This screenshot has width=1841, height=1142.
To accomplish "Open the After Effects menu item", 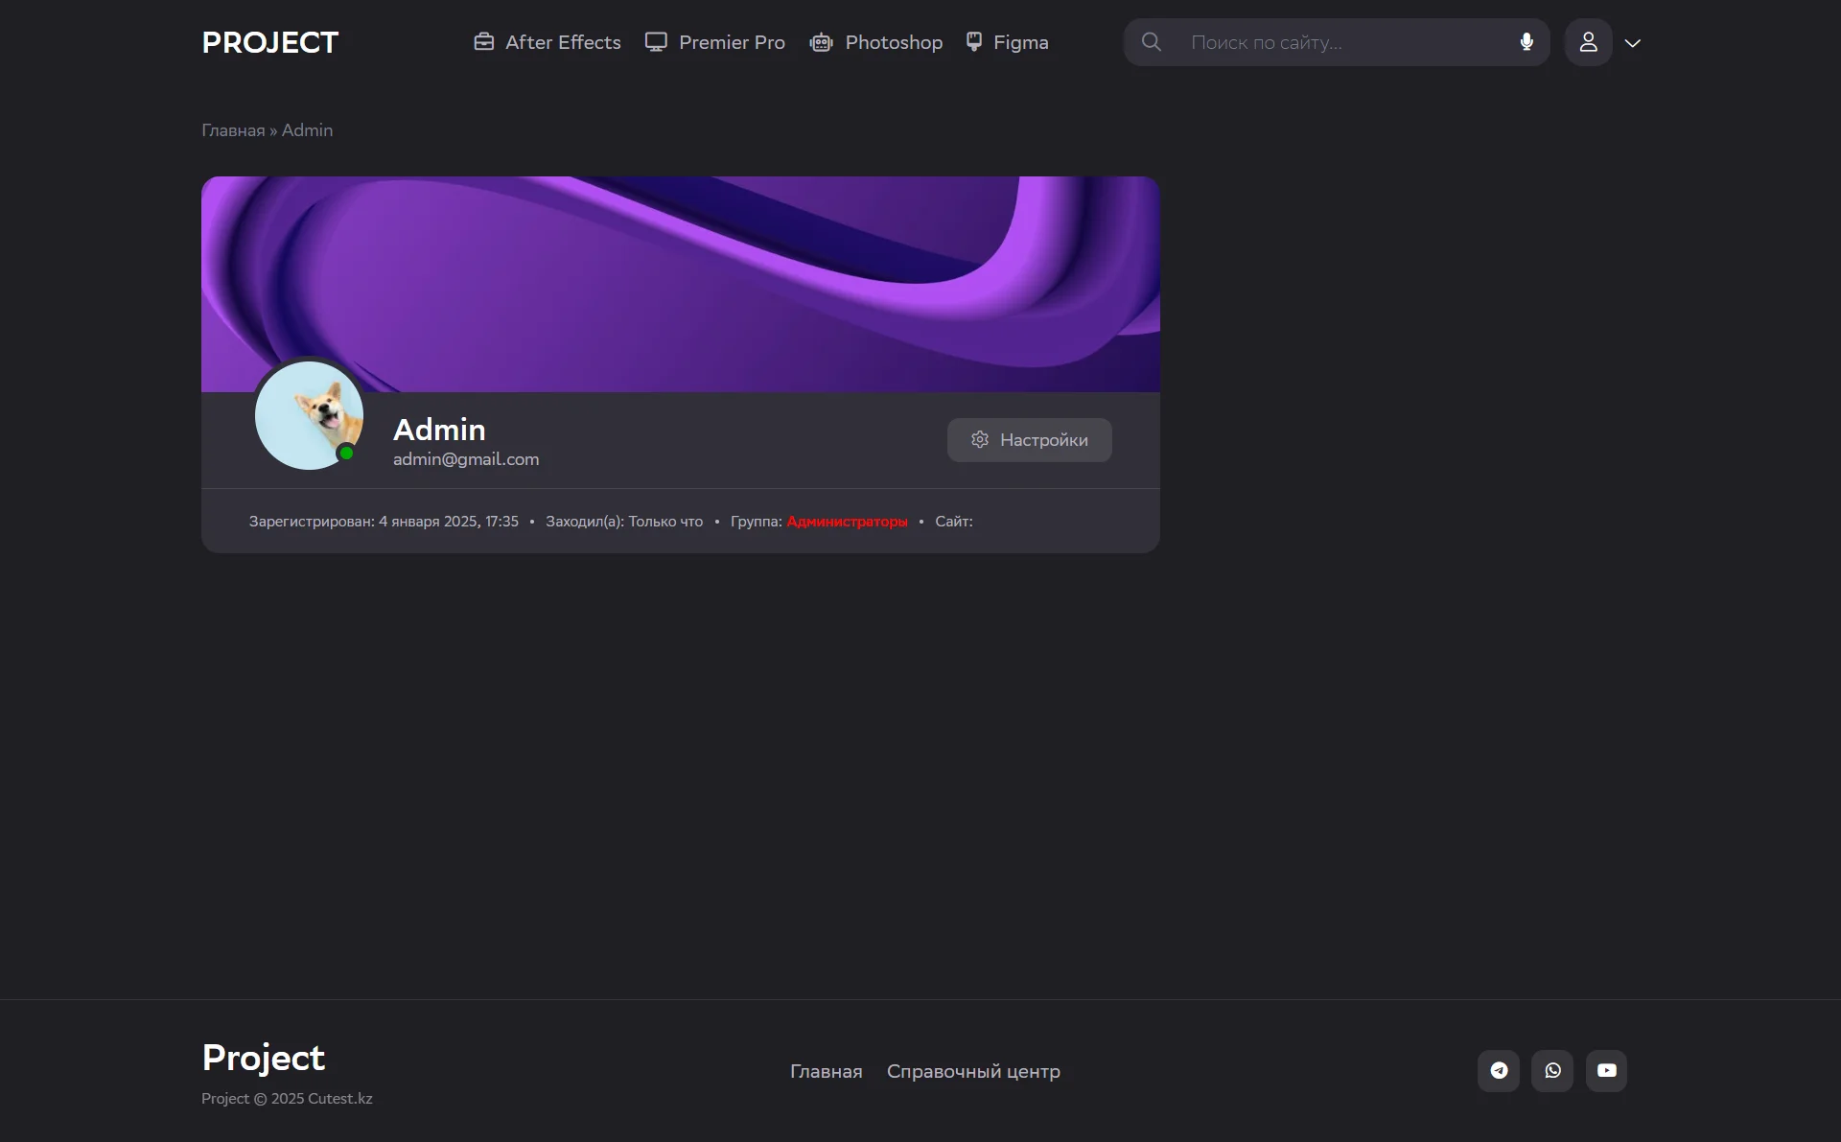I will (x=563, y=42).
